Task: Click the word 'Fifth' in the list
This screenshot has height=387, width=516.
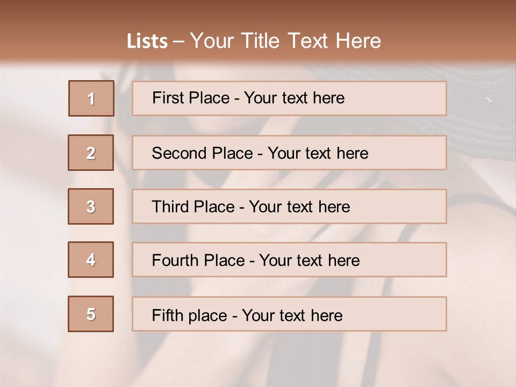Action: click(x=166, y=315)
